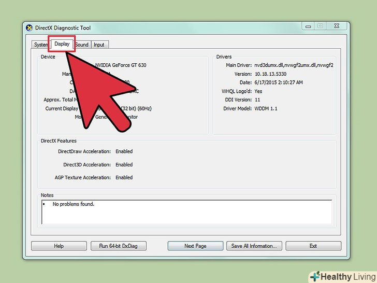377x283 pixels.
Task: Click the DirectDraw Acceleration label
Action: pyautogui.click(x=84, y=151)
